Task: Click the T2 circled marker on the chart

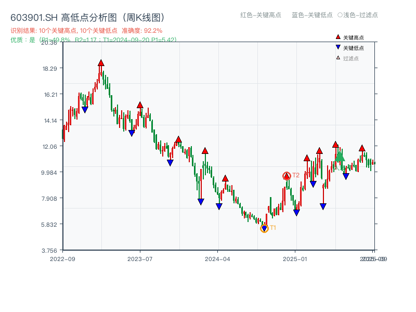Action: tap(287, 175)
